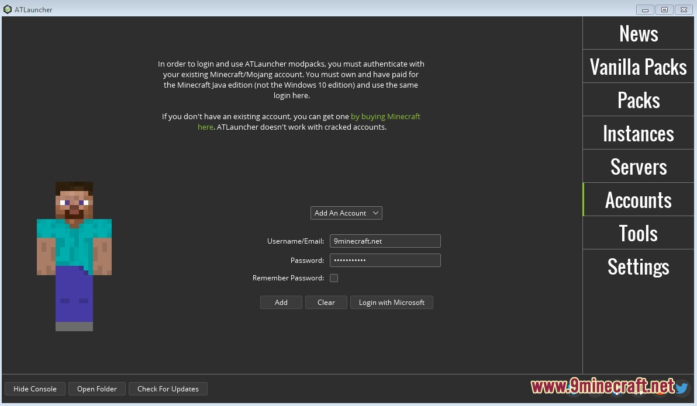Click the Twitter bird icon
The width and height of the screenshot is (697, 406).
[x=682, y=388]
